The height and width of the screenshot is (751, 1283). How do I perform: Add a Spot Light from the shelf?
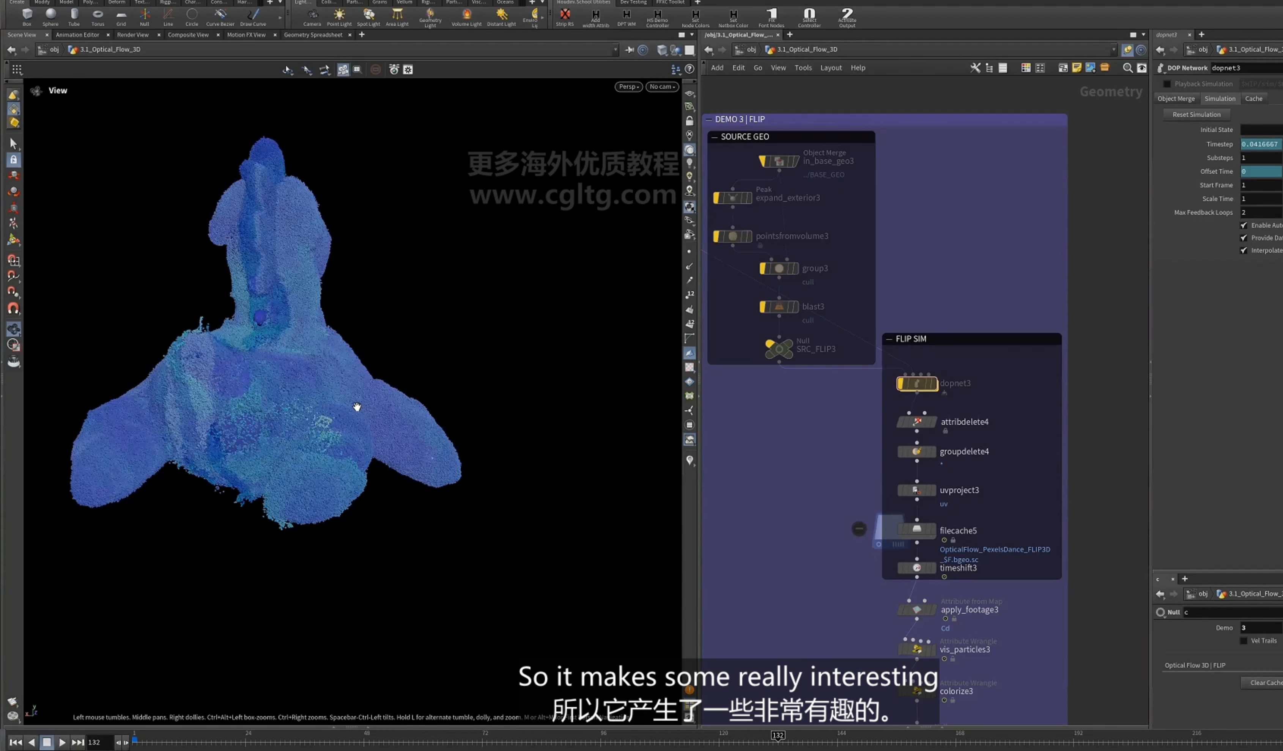coord(368,17)
